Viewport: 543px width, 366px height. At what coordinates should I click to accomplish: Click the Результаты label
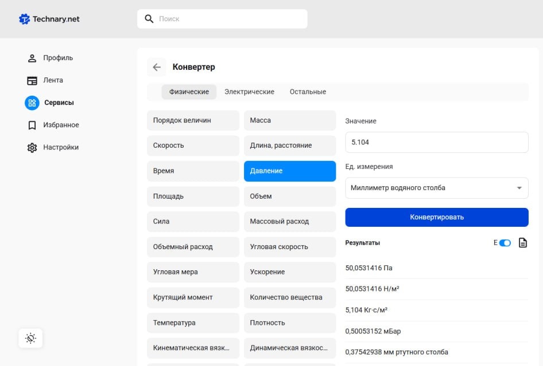tap(363, 243)
